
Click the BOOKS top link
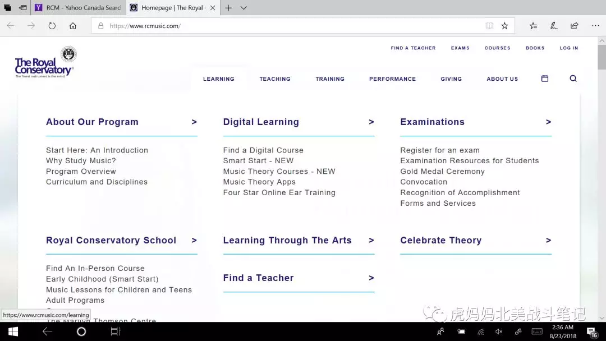pyautogui.click(x=535, y=48)
